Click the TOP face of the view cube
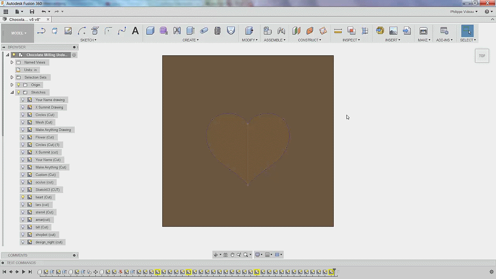This screenshot has height=279, width=496. (482, 56)
